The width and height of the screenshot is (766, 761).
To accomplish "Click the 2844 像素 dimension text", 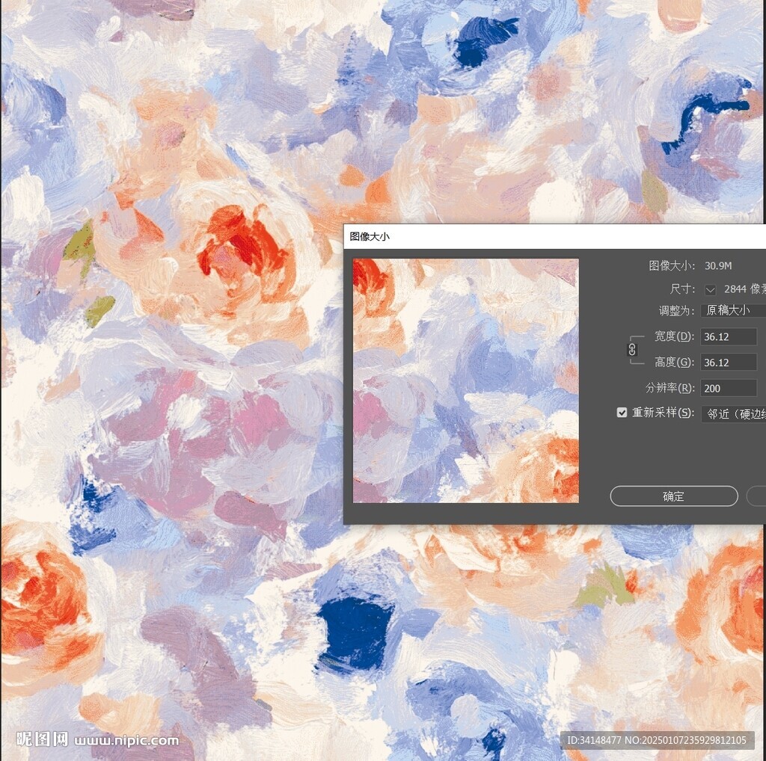I will [744, 289].
